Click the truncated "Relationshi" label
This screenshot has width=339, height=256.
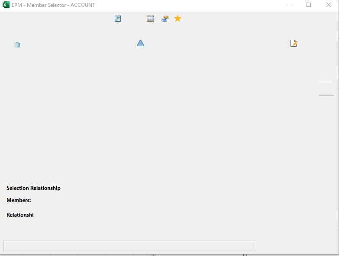pyautogui.click(x=20, y=215)
